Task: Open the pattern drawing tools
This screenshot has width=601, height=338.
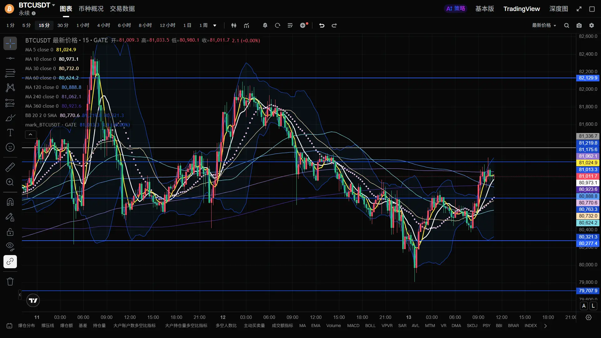Action: tap(10, 88)
